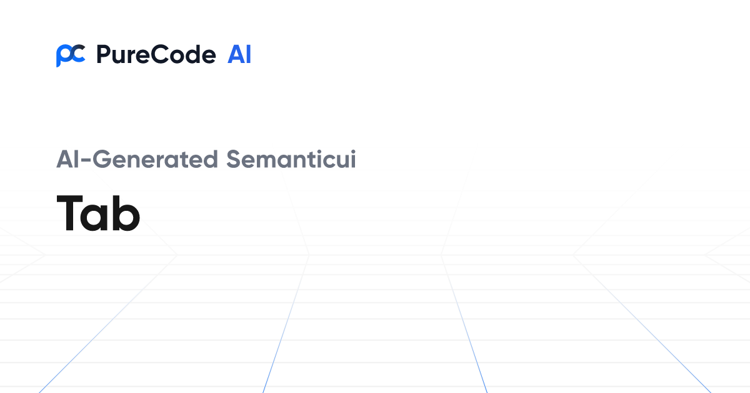This screenshot has height=393, width=750.
Task: Click the third blue perspective line from left
Action: point(464,324)
